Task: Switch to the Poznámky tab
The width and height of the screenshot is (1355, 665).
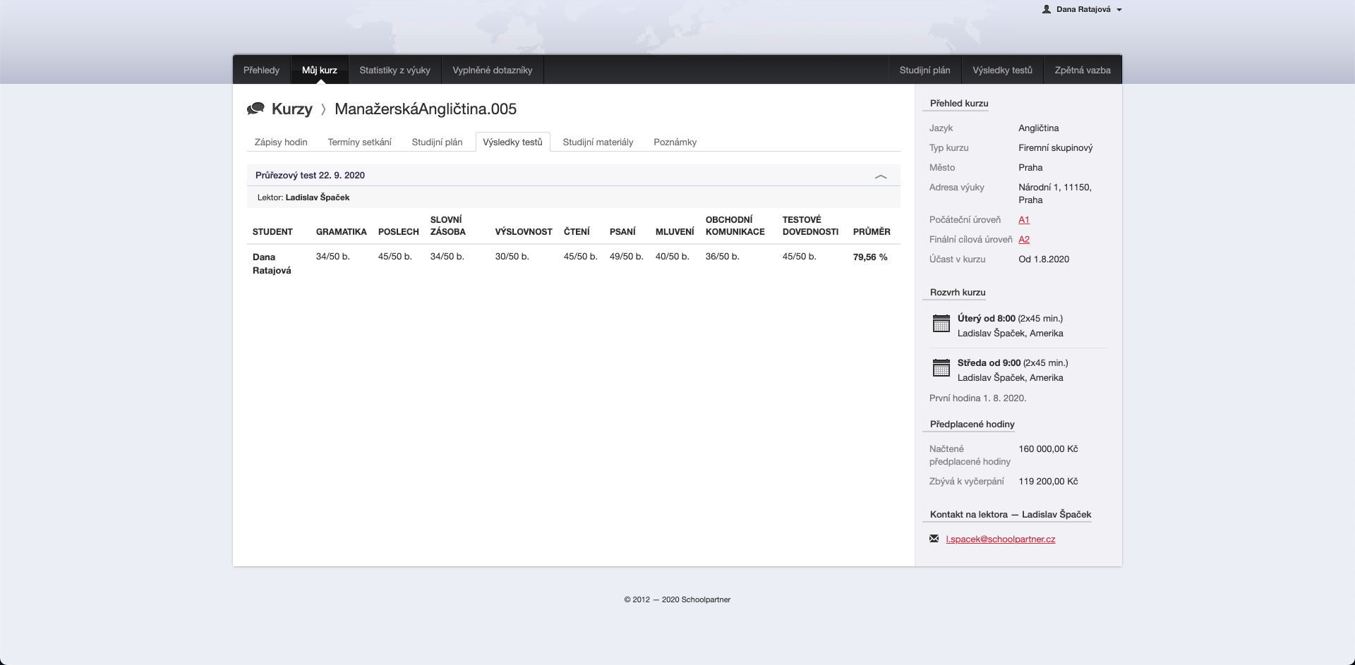Action: point(675,142)
